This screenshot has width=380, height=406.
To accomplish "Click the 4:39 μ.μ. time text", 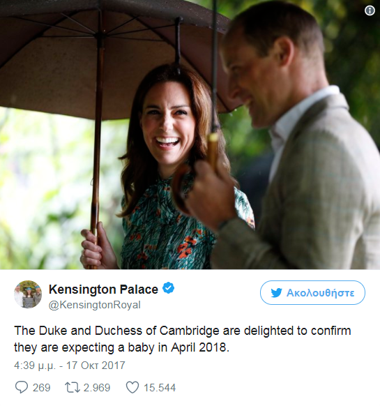I will [35, 366].
